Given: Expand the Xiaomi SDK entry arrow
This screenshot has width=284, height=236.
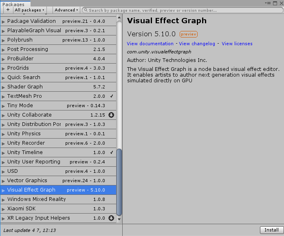Looking at the screenshot, I should click(3, 209).
